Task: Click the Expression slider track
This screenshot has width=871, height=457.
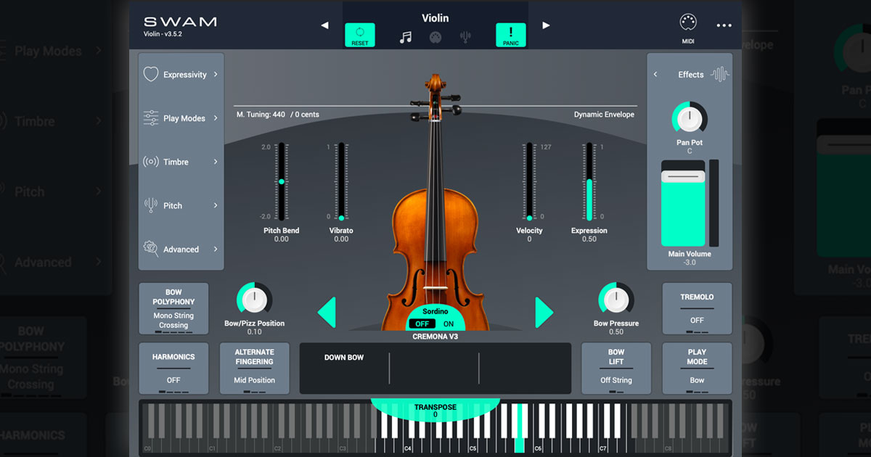Action: coord(589,181)
